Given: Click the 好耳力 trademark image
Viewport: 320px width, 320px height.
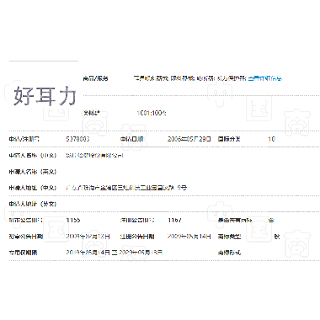Looking at the screenshot, I should 45,96.
